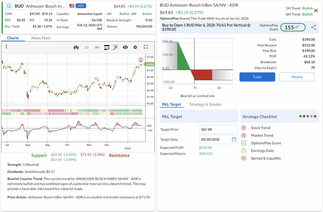The image size is (323, 212).
Task: Open the 1D interval selector
Action: (x=86, y=47)
